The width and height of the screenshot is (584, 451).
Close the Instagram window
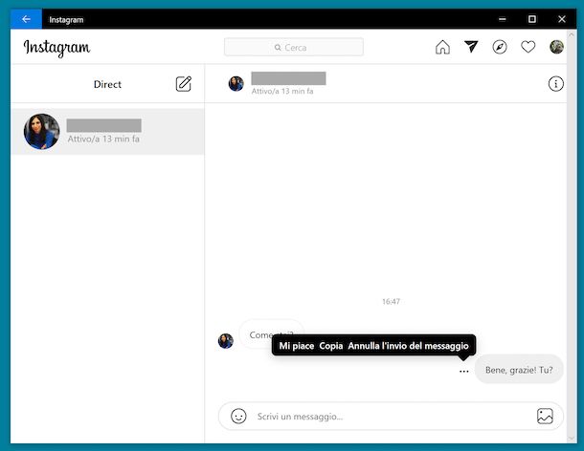tap(562, 19)
